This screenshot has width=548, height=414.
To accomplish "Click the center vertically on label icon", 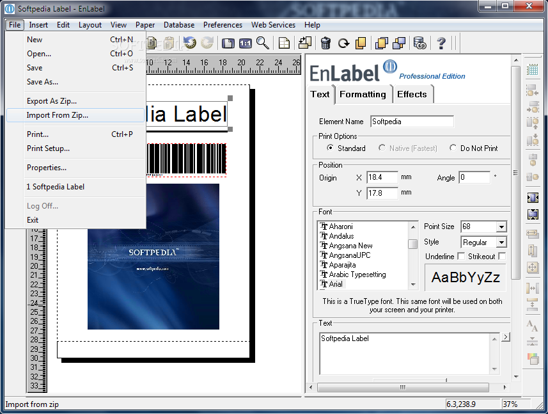I will pyautogui.click(x=533, y=214).
